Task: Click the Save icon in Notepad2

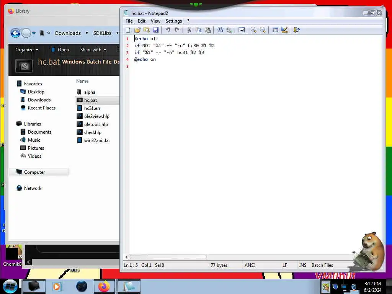Action: (156, 30)
